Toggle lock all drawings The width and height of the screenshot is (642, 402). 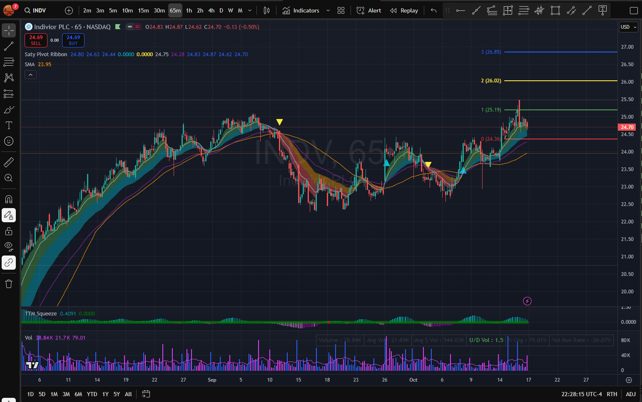tap(9, 231)
